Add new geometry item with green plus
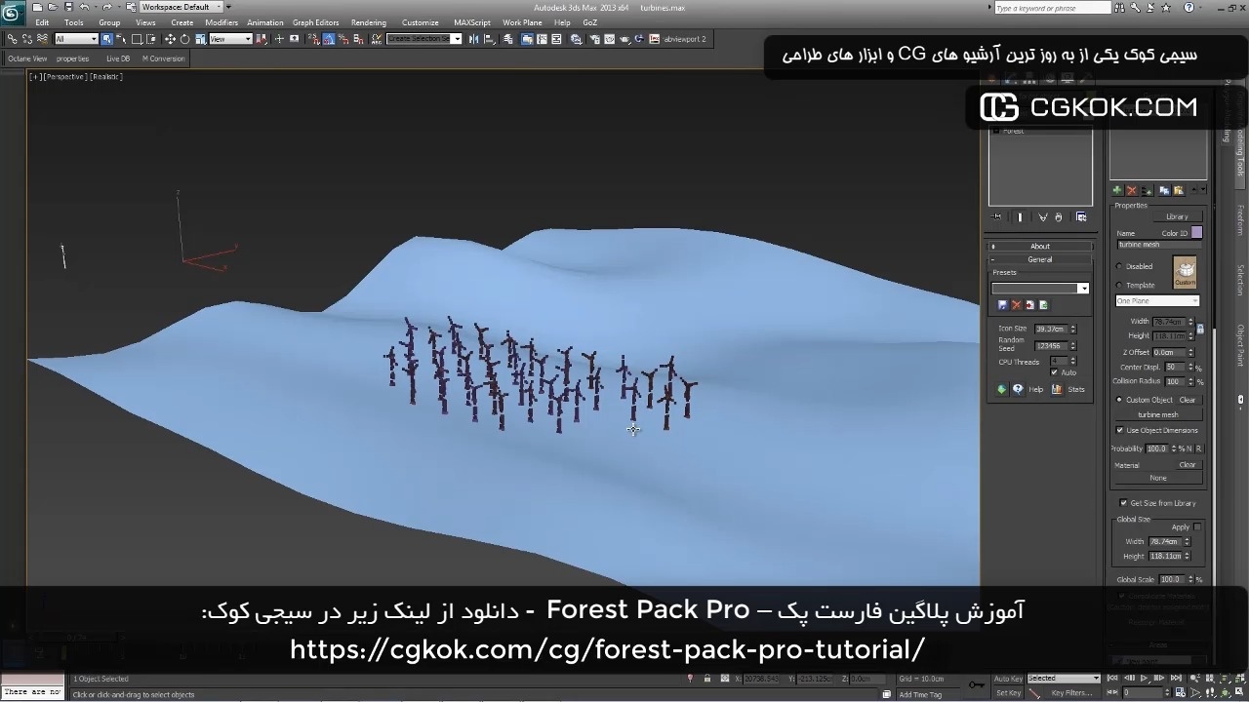1249x702 pixels. [x=1117, y=190]
